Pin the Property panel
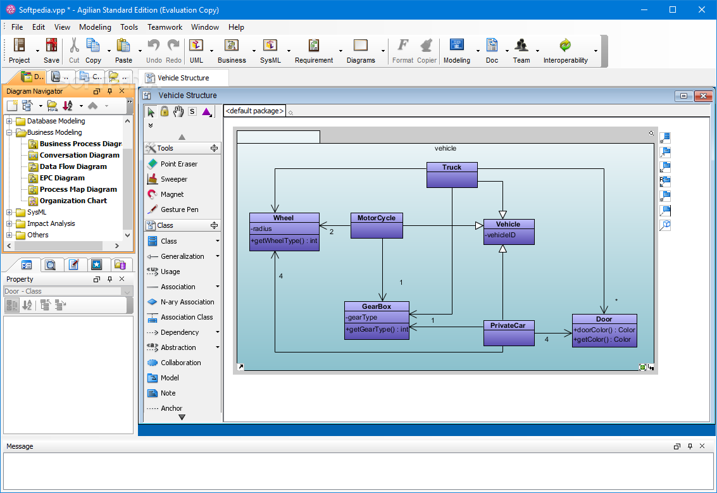The image size is (717, 493). (x=109, y=279)
